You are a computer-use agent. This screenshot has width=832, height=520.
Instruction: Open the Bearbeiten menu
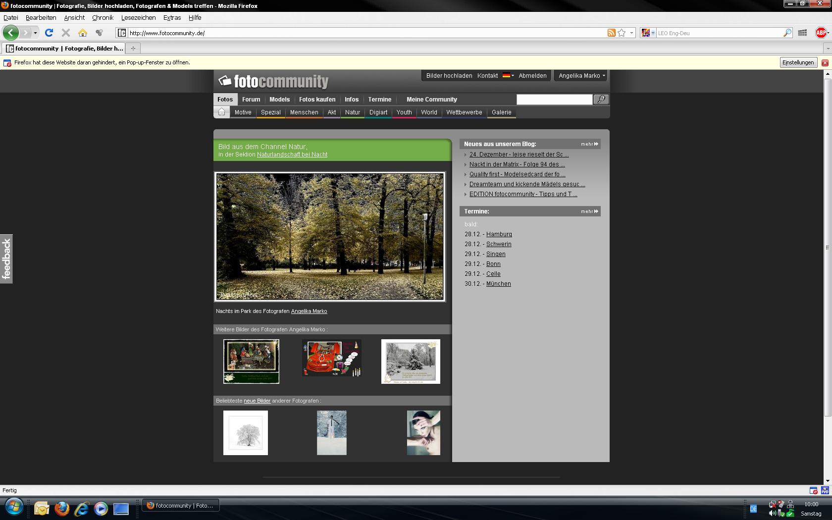tap(41, 17)
